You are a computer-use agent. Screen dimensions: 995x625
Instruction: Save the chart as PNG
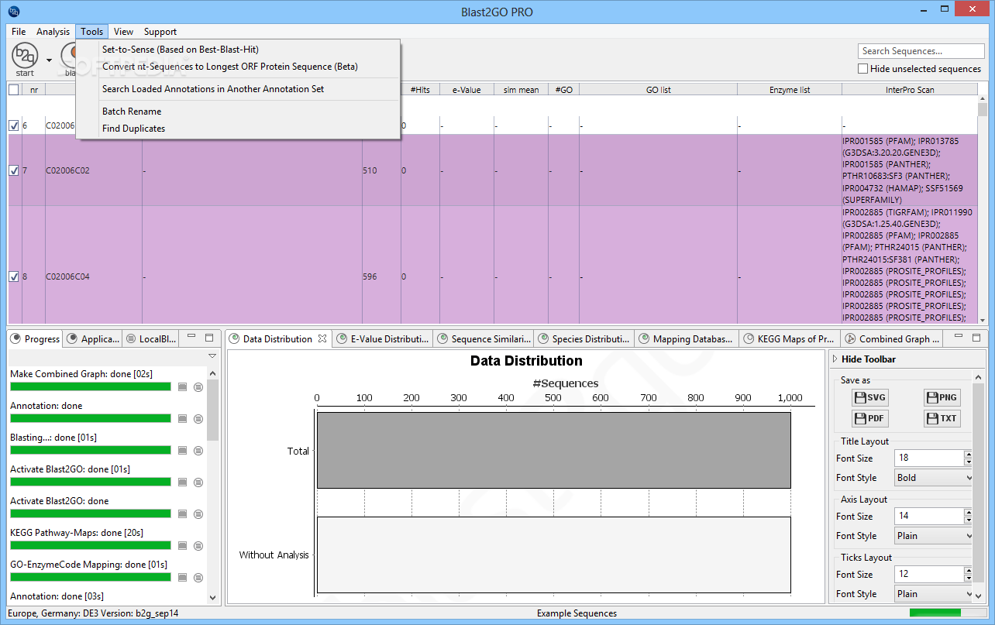pyautogui.click(x=942, y=398)
